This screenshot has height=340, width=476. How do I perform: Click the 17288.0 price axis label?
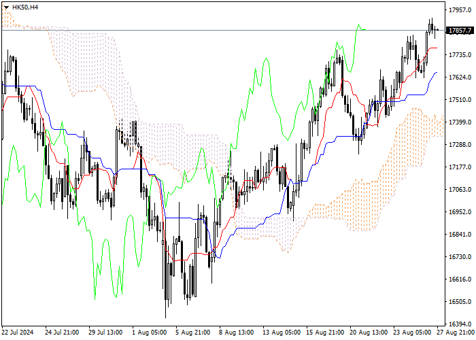(x=460, y=145)
